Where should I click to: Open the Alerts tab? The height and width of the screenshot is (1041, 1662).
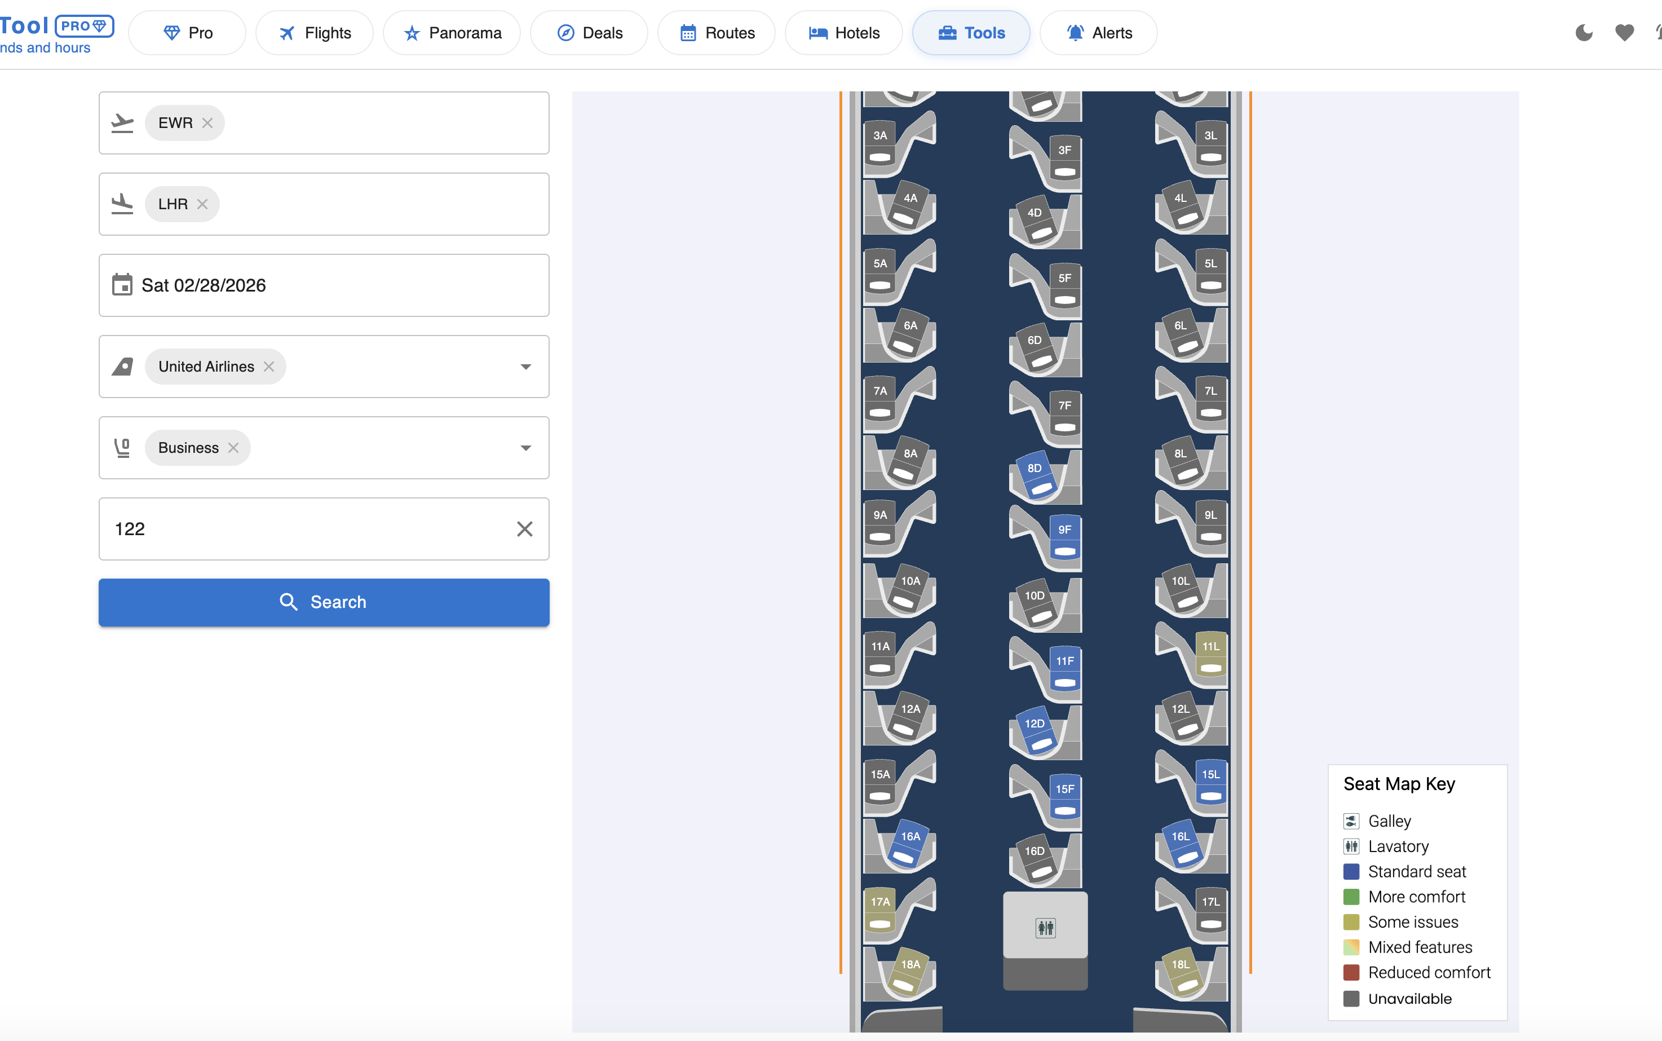(1098, 32)
